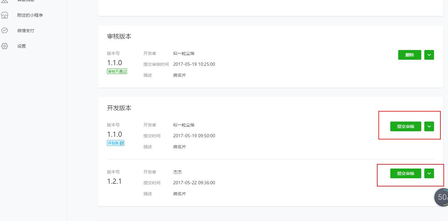Click the 附近的小程序 storefront icon
The width and height of the screenshot is (448, 221).
click(5, 15)
